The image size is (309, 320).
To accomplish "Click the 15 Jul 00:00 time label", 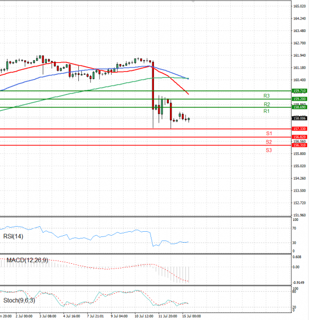I will pyautogui.click(x=192, y=316).
